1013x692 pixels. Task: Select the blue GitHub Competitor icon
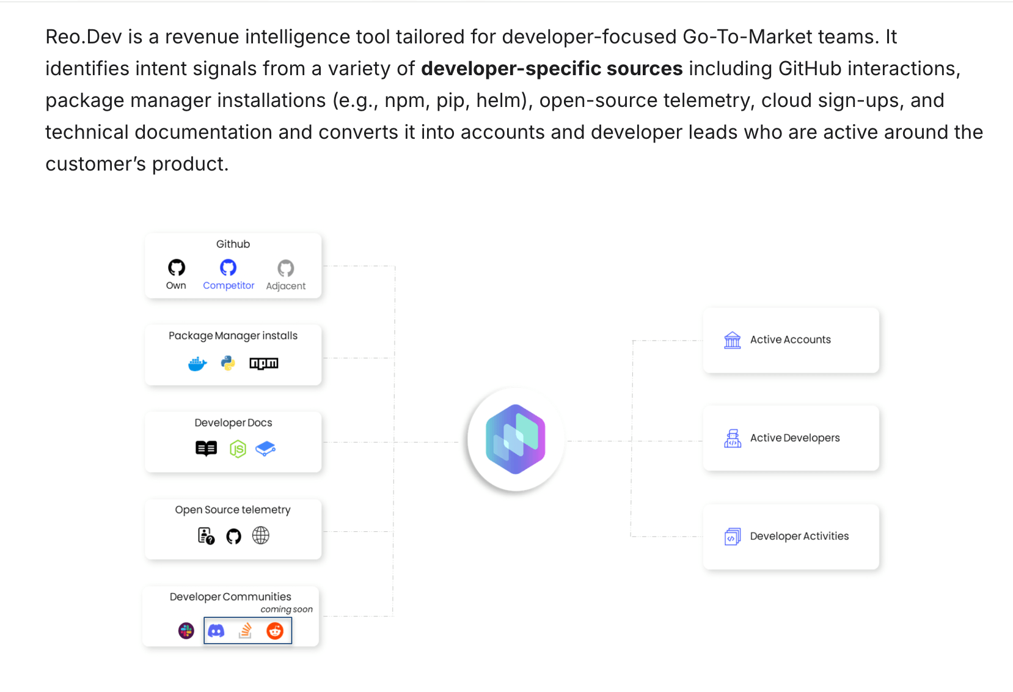tap(228, 268)
